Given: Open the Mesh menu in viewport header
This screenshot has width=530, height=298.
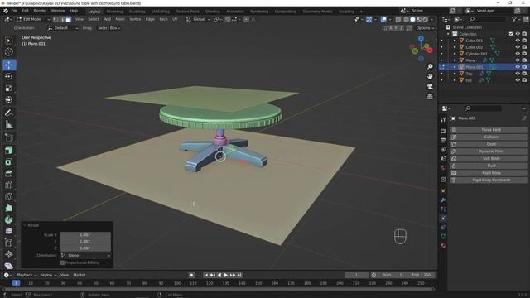Looking at the screenshot, I should coord(120,20).
